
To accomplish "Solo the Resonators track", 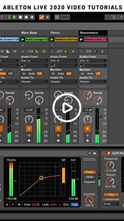I will click(87, 135).
